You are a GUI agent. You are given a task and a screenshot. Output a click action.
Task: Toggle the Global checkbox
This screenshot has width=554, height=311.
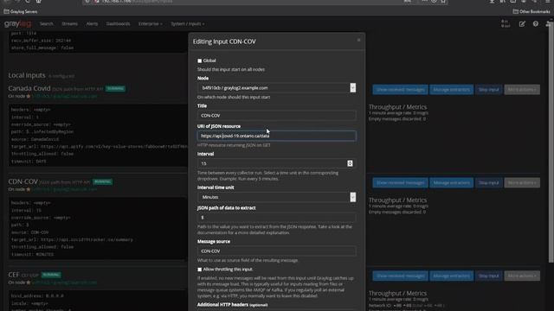coord(200,60)
